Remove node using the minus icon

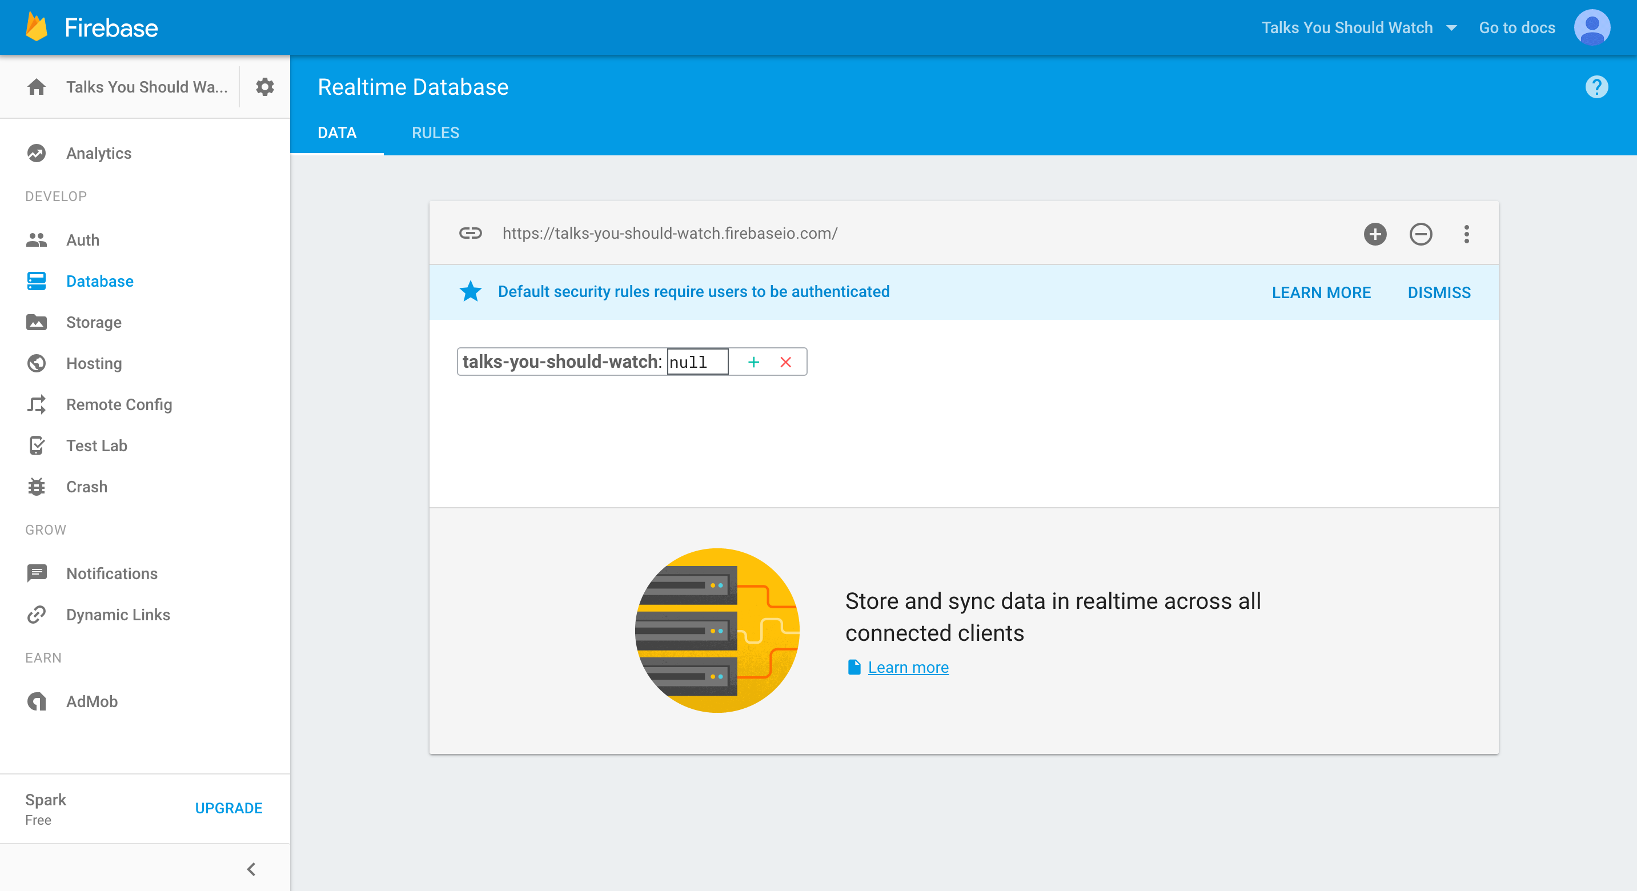1421,234
